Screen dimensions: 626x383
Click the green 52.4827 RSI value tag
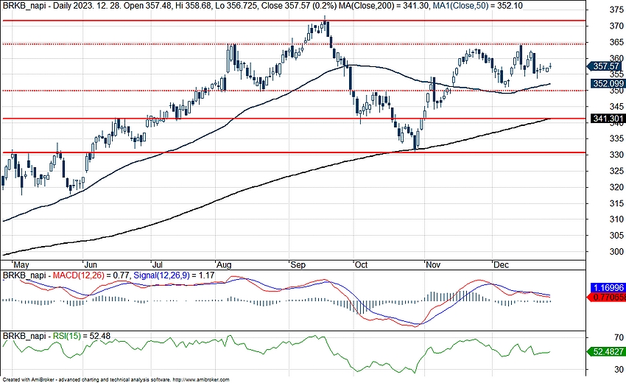click(x=607, y=352)
